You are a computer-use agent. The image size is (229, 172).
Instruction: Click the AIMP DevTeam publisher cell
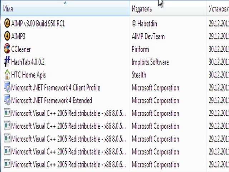tap(148, 36)
